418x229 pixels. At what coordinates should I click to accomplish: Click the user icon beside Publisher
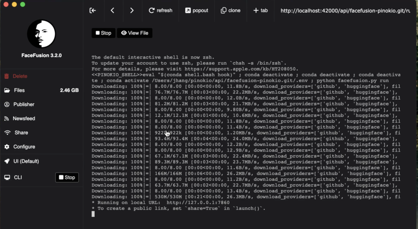tap(7, 104)
